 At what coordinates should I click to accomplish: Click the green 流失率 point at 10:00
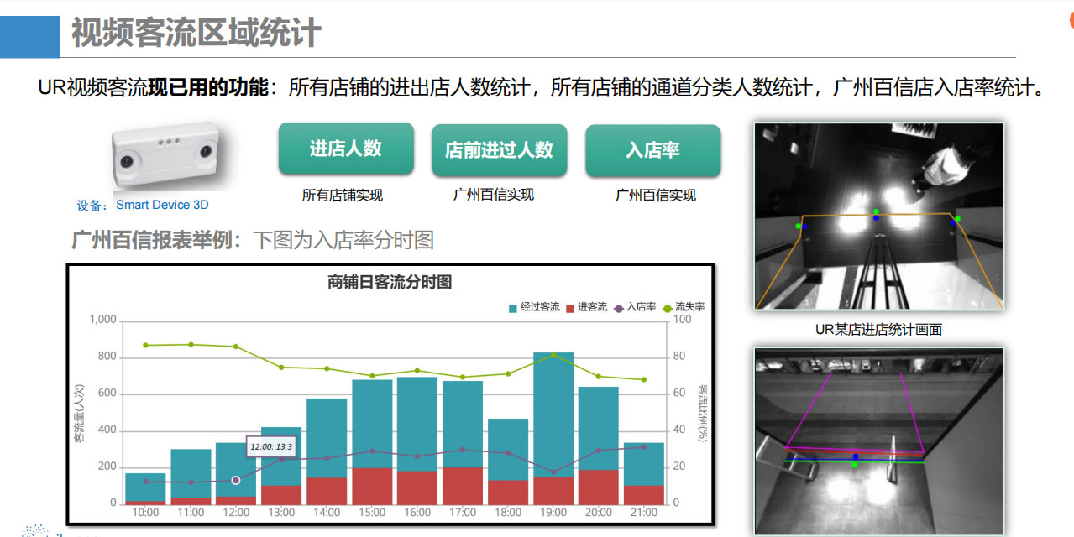click(145, 345)
